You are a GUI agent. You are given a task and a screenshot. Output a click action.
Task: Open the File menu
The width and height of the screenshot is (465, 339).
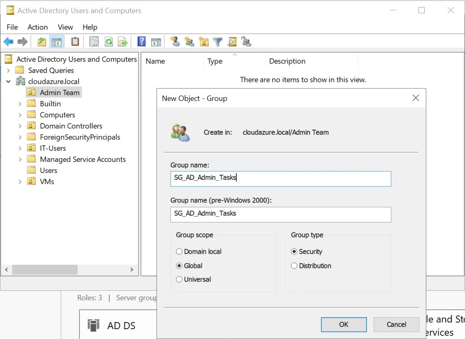click(12, 27)
